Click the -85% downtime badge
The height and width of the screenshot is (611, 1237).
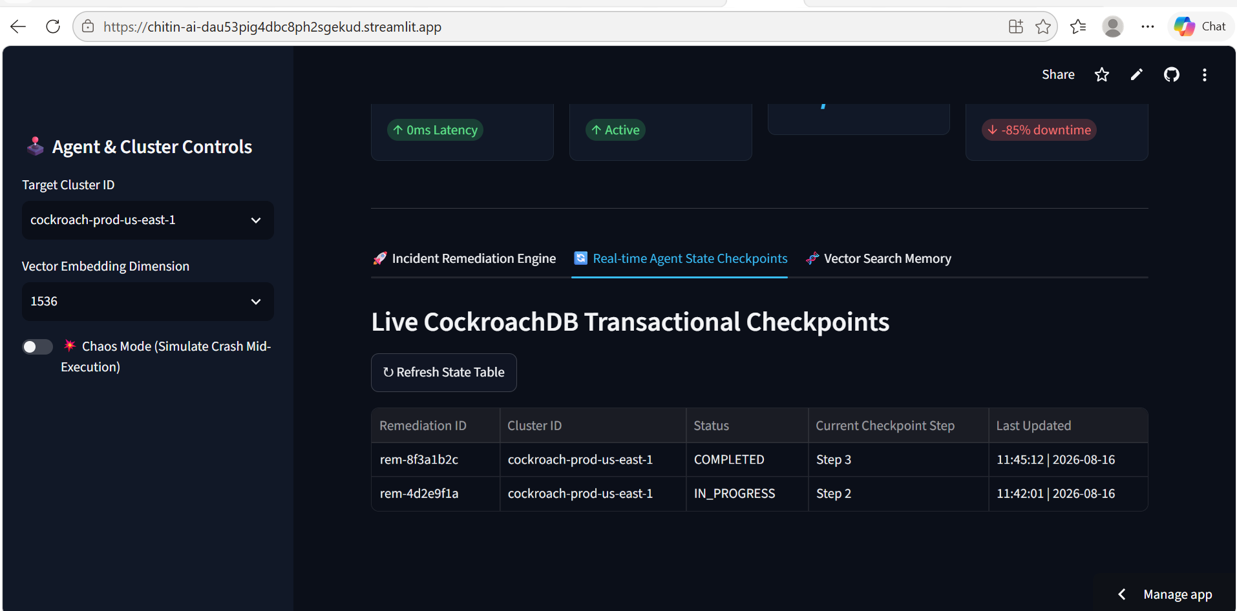(x=1039, y=130)
